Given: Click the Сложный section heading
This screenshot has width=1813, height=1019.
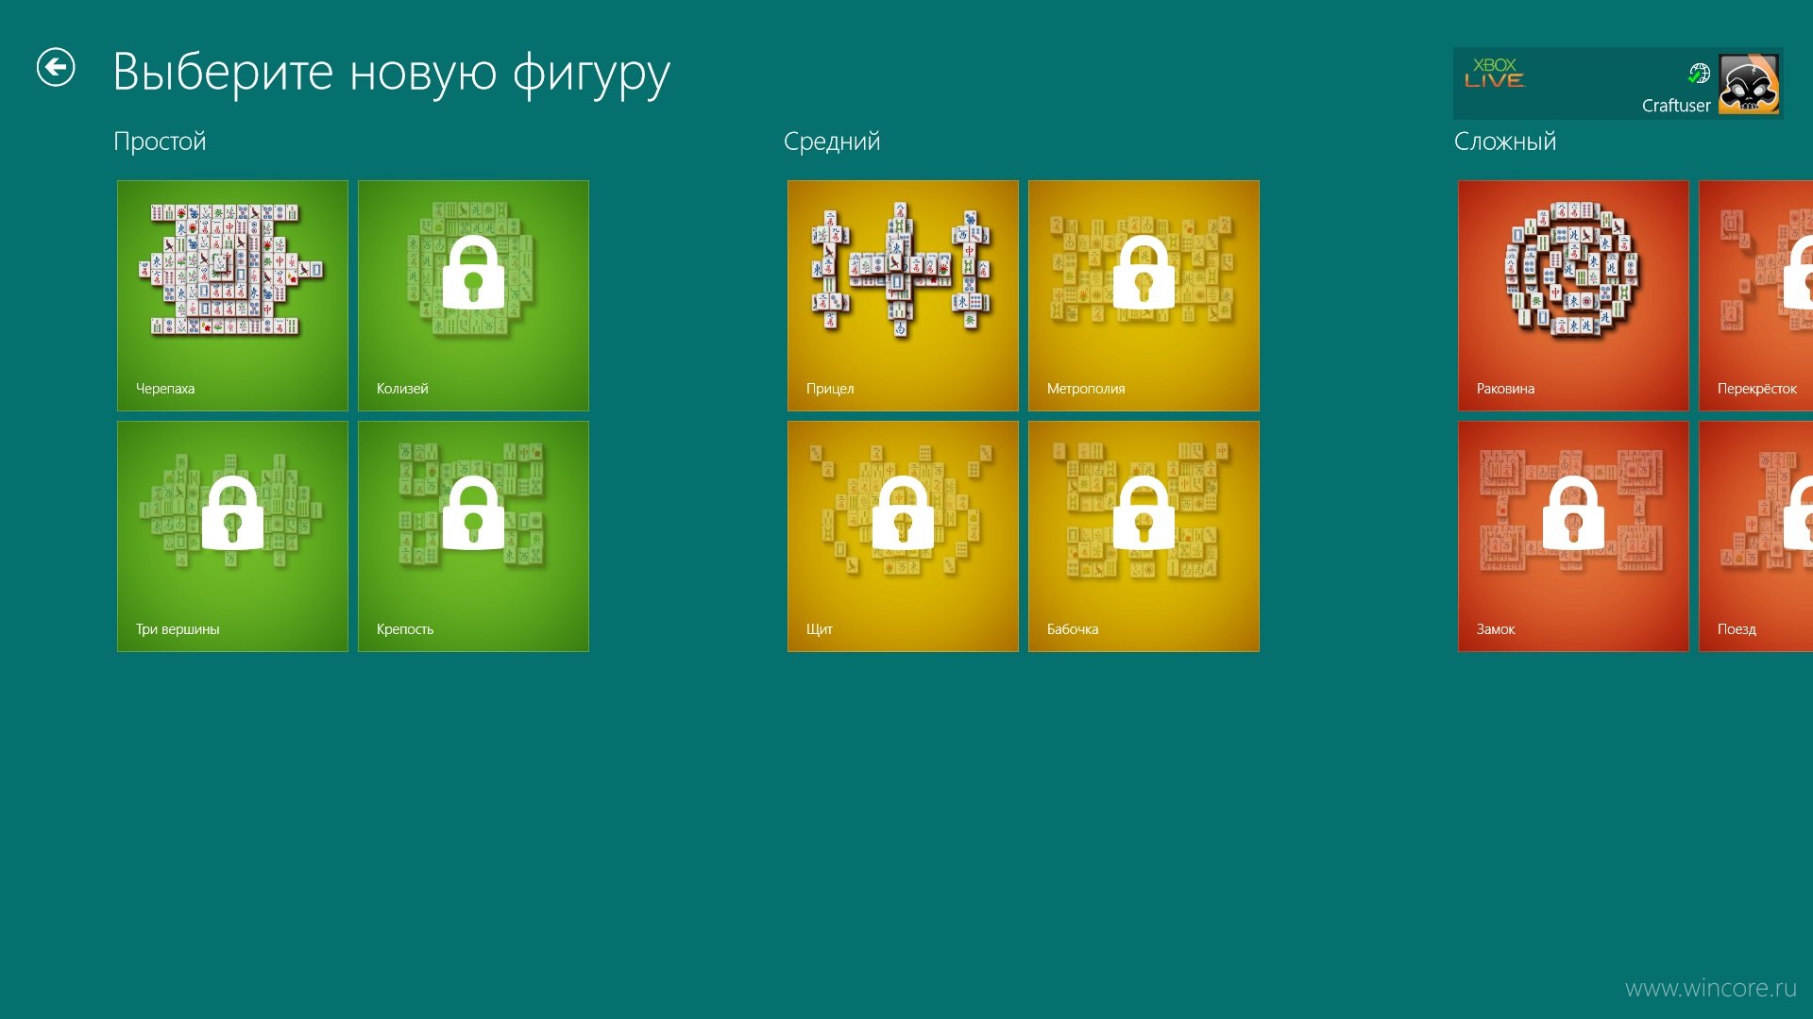Looking at the screenshot, I should pos(1505,142).
